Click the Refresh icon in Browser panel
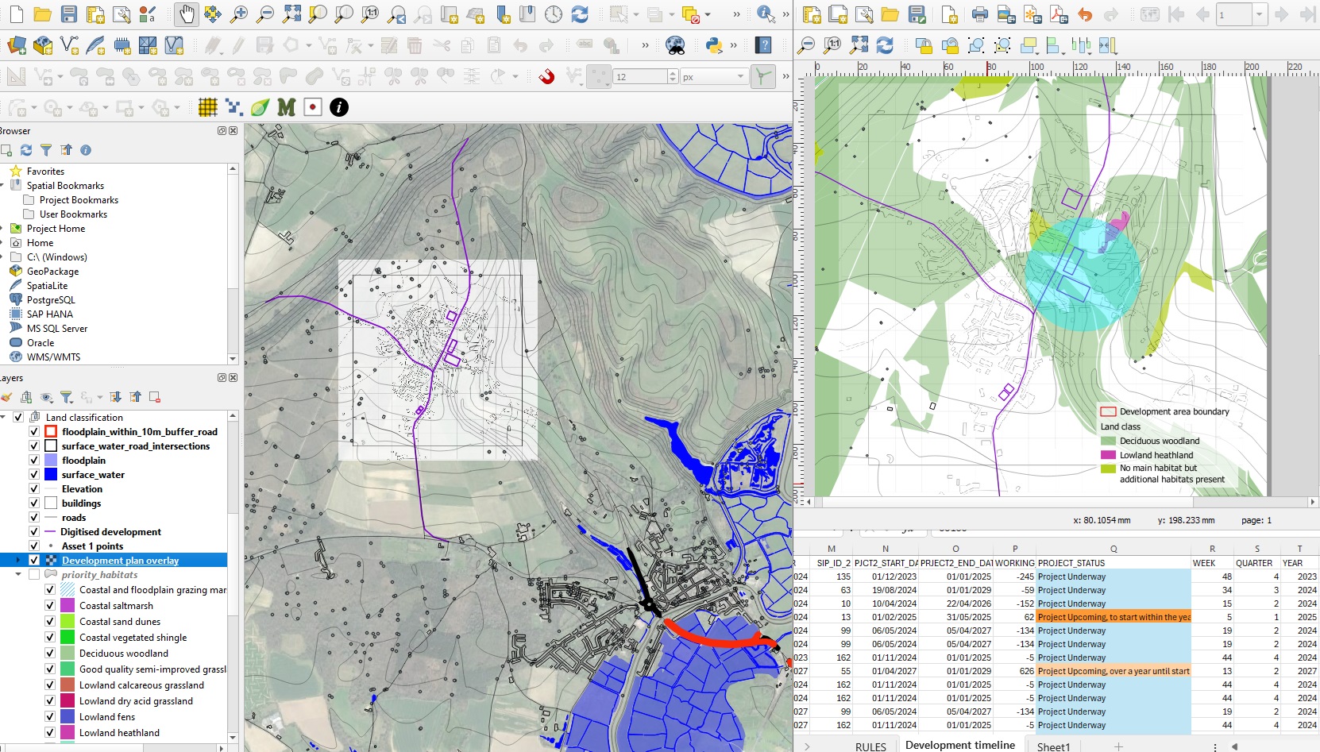The width and height of the screenshot is (1320, 752). coord(26,150)
